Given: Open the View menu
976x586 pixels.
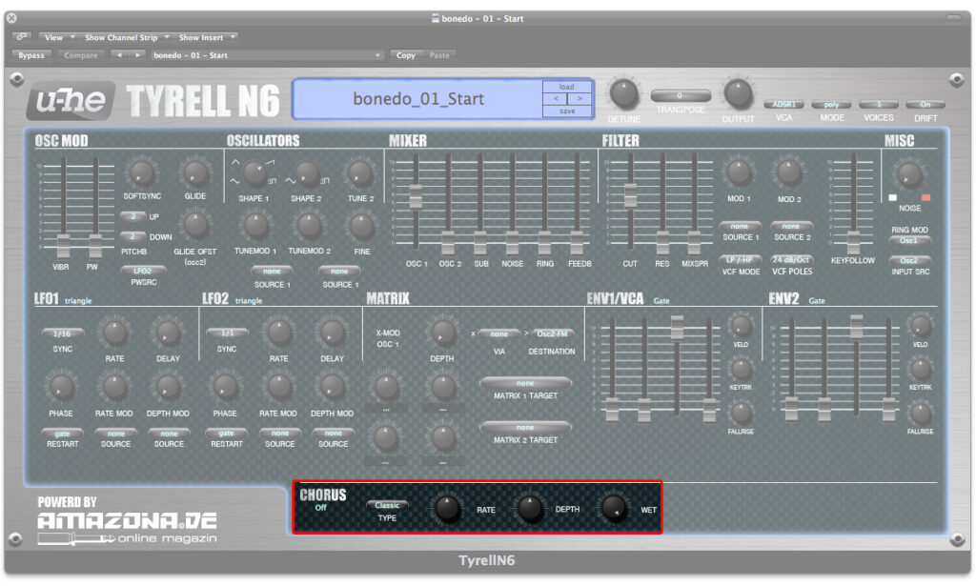Looking at the screenshot, I should (57, 37).
